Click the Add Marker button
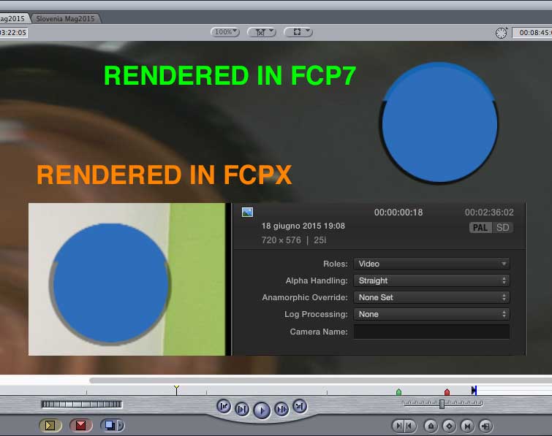This screenshot has width=552, height=436. [x=431, y=427]
